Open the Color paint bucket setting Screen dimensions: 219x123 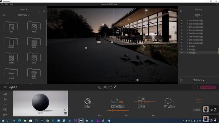pyautogui.click(x=88, y=101)
